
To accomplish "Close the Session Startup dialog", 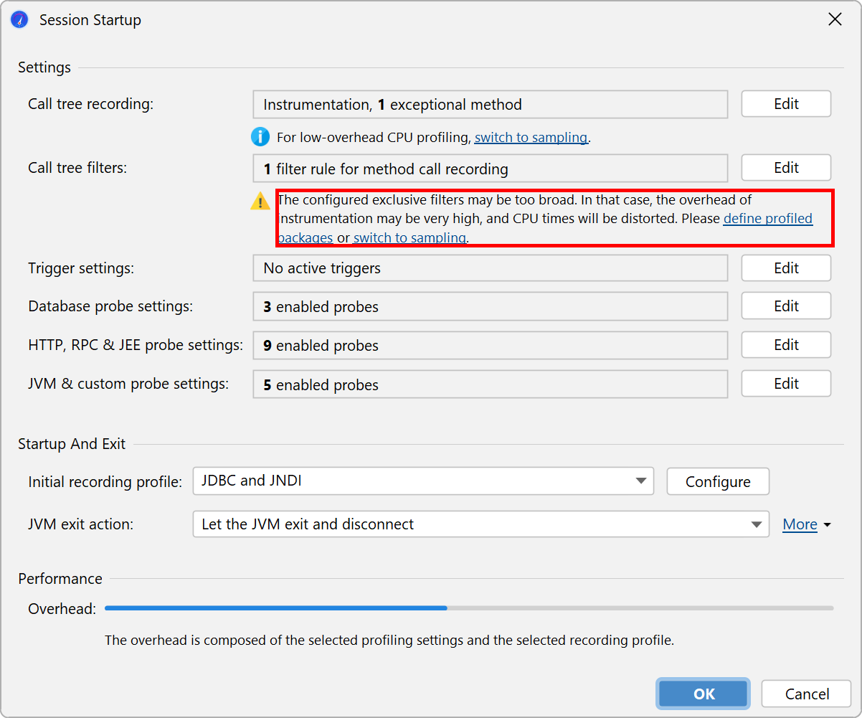I will coord(835,20).
